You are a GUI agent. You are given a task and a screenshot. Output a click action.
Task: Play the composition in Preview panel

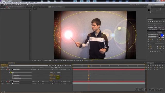tap(153, 21)
